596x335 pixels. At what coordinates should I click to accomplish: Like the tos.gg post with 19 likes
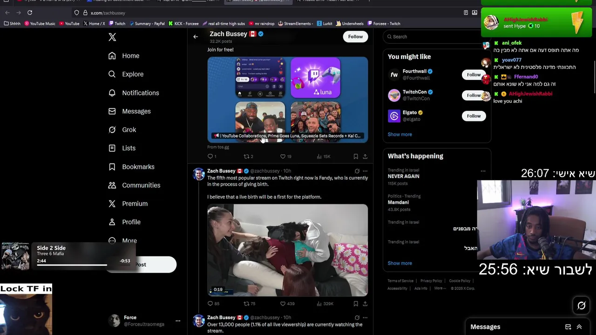click(285, 156)
